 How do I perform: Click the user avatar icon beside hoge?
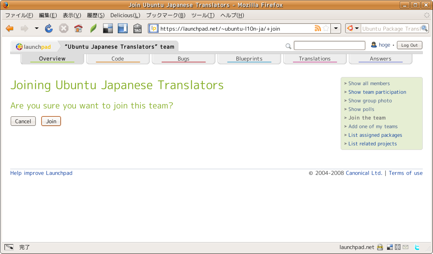(373, 45)
